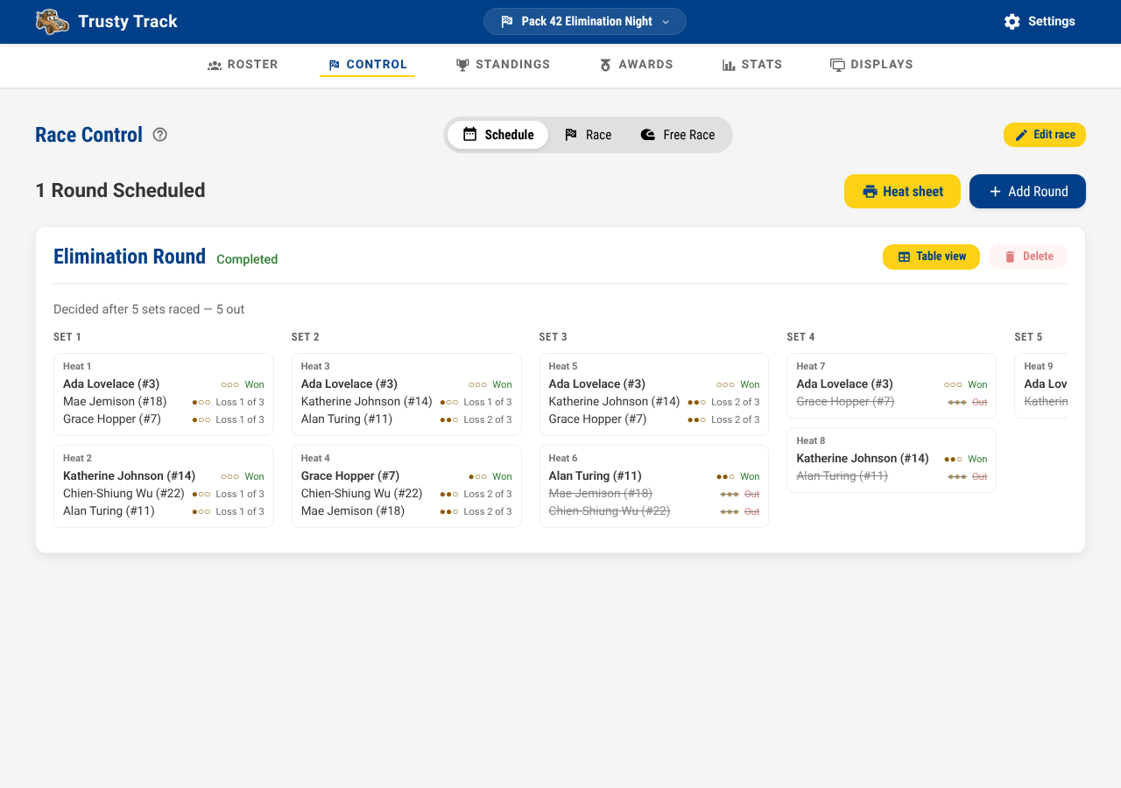Click Ada Lovelace (#3) in Heat 1
Image resolution: width=1121 pixels, height=788 pixels.
coord(111,384)
